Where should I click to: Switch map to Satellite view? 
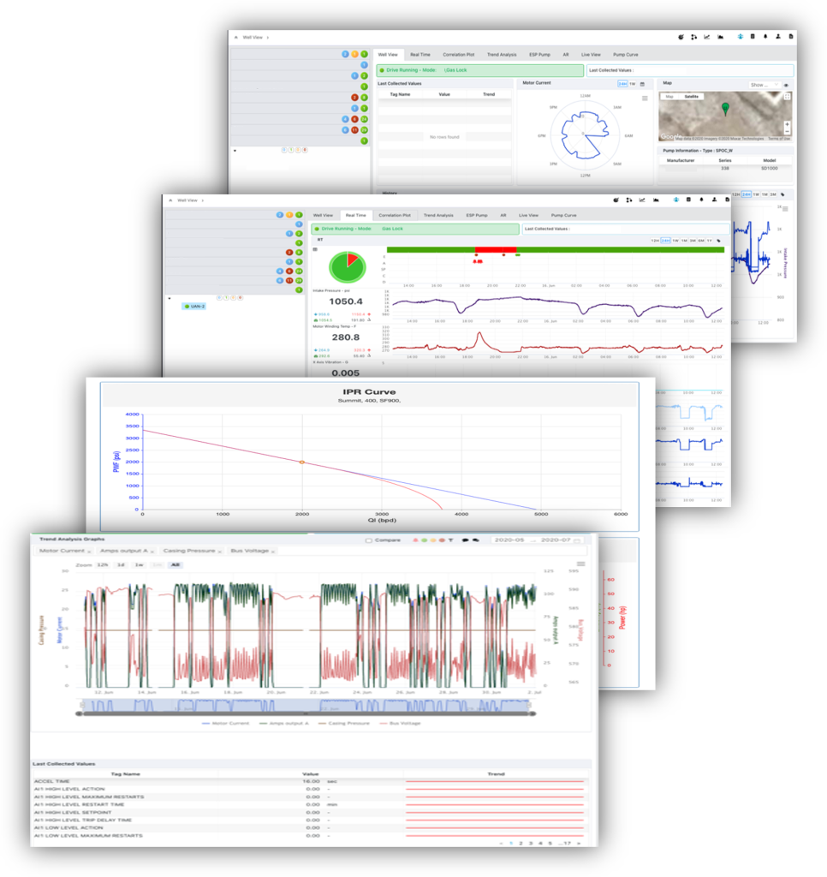click(691, 96)
